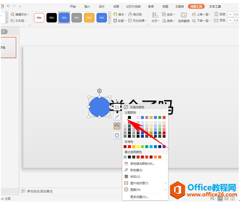
Task: Select the orange Abc shape style
Action: (x=89, y=18)
